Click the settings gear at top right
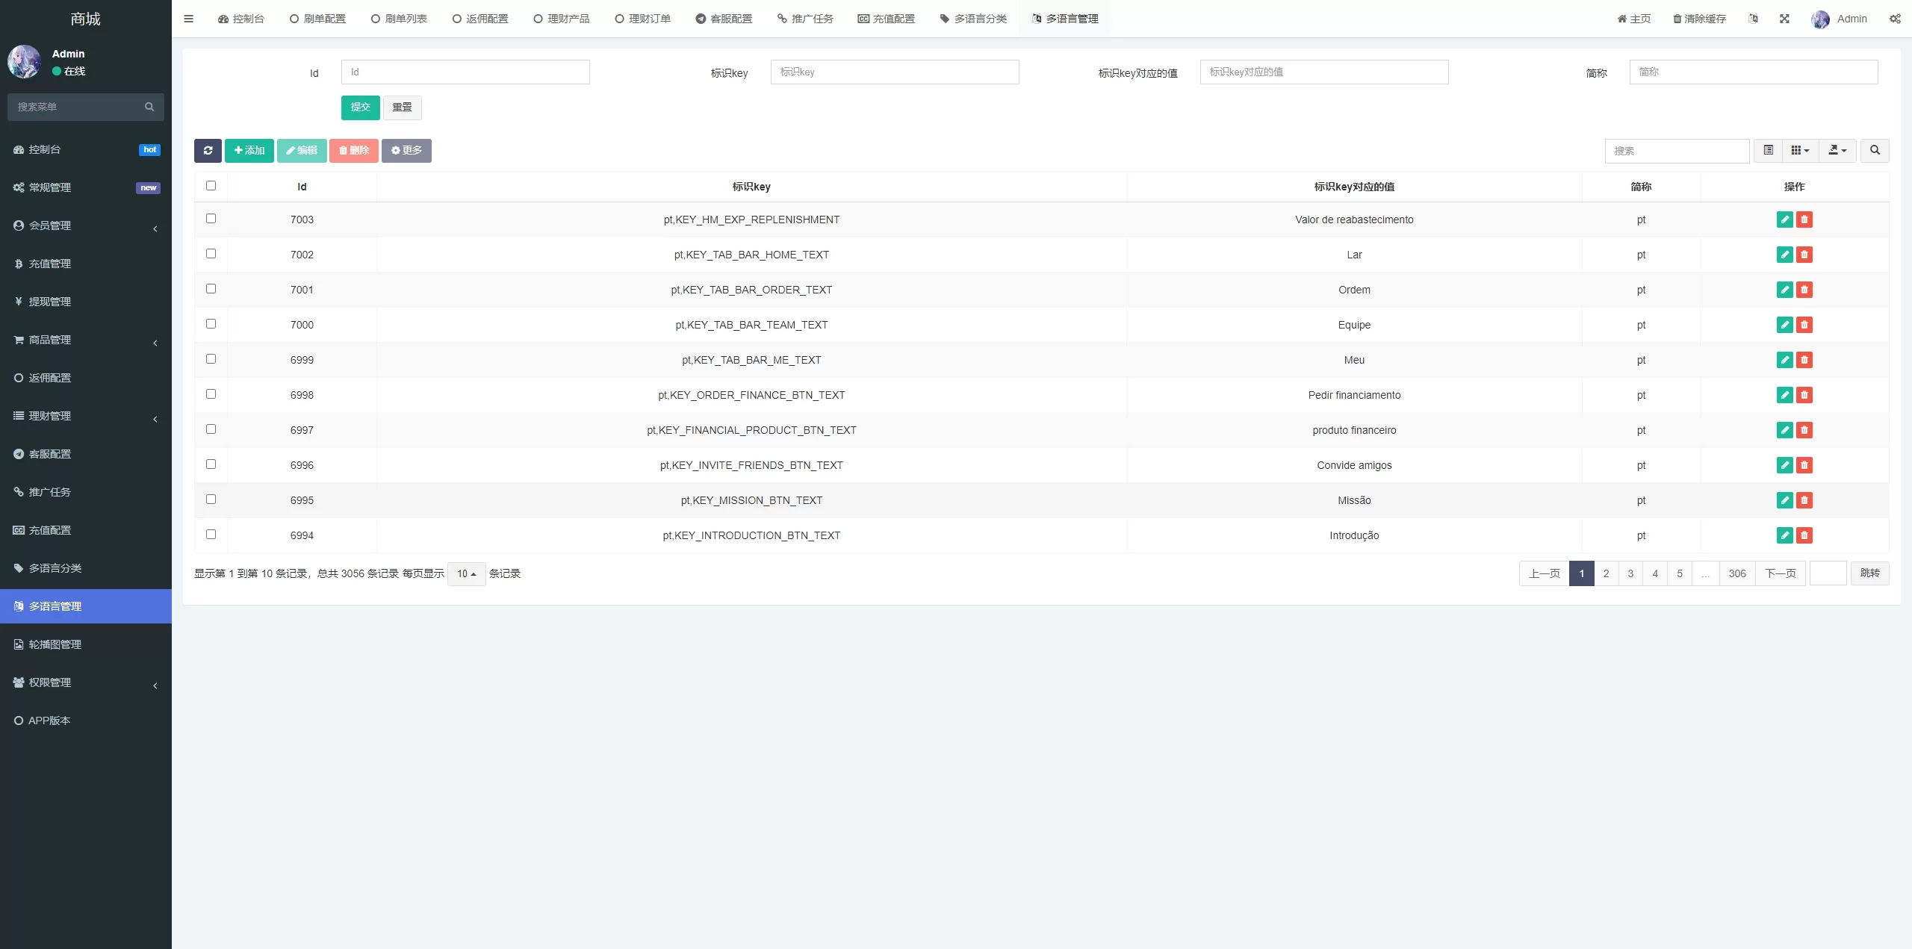This screenshot has height=949, width=1912. [1895, 18]
